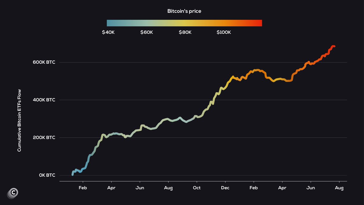364x205 pixels.
Task: Click the circular C logo icon
Action: [x=13, y=193]
